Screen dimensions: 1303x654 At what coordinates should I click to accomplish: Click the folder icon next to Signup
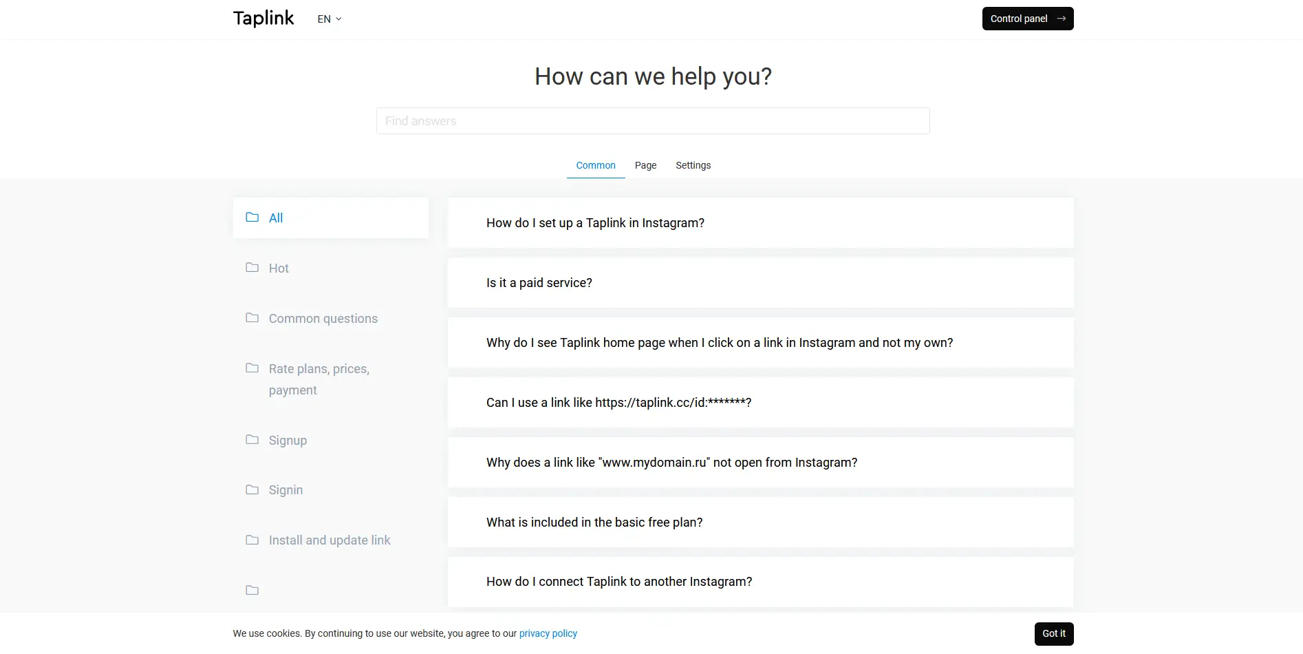click(252, 439)
